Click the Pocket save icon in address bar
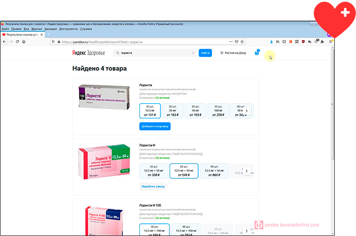Screen dimensions: 356x236 [237, 42]
